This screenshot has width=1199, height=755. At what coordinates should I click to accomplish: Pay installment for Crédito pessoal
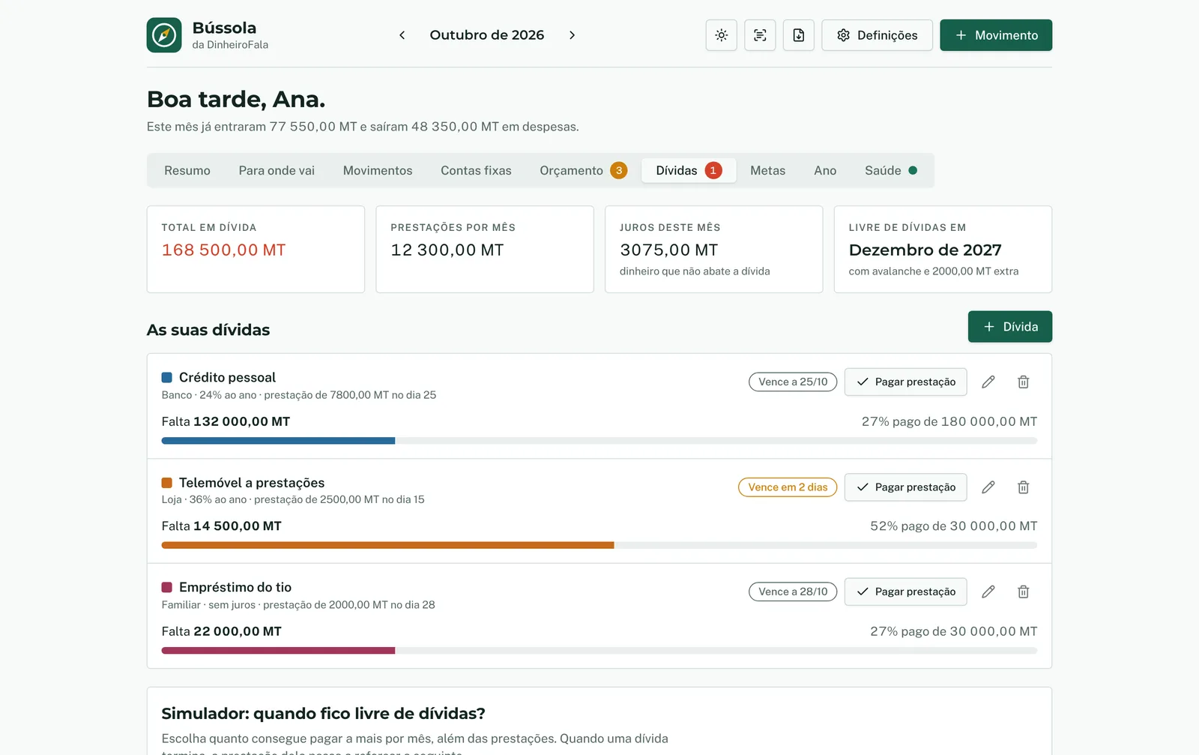click(905, 382)
